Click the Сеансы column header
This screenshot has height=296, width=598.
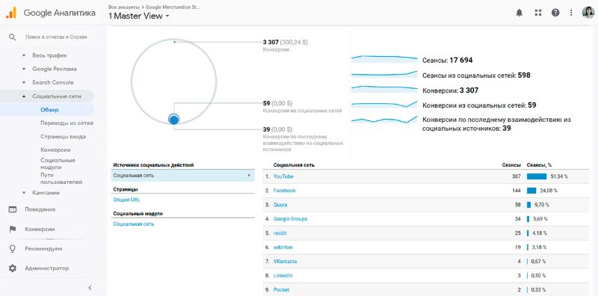tap(511, 165)
